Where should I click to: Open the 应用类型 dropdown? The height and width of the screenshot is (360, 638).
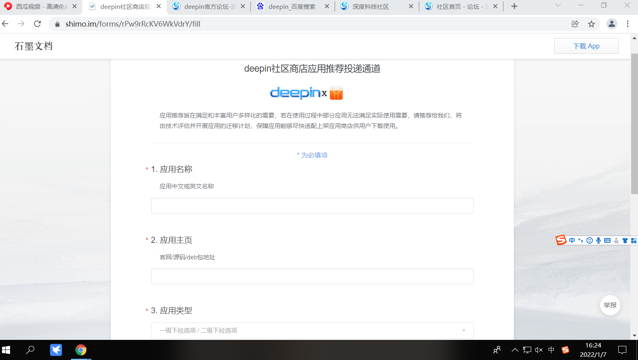point(312,331)
